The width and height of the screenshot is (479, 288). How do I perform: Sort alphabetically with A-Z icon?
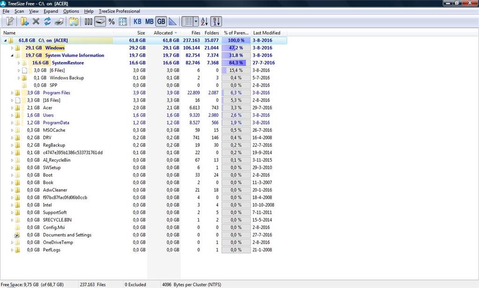[x=204, y=22]
